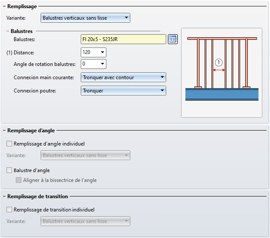Open Variante dropdown in Remplissage d'angle section
Image resolution: width=270 pixels, height=238 pixels.
coord(85,155)
